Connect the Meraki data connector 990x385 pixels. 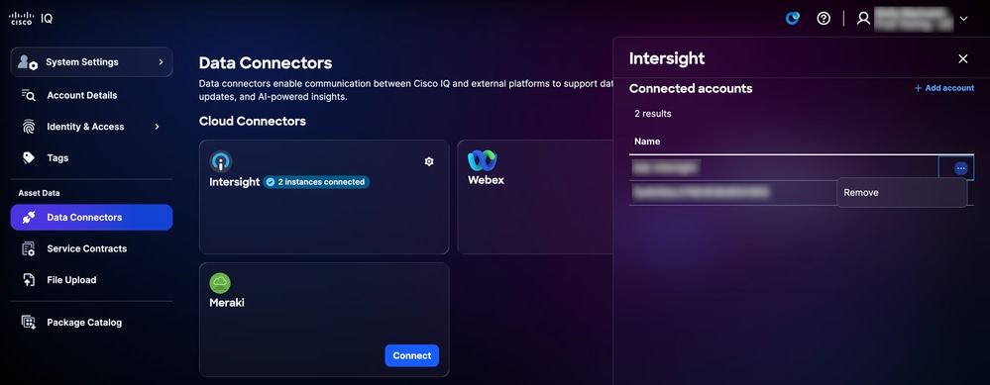point(411,356)
